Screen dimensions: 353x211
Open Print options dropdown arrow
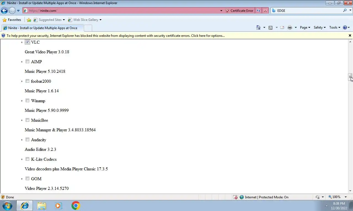296,27
